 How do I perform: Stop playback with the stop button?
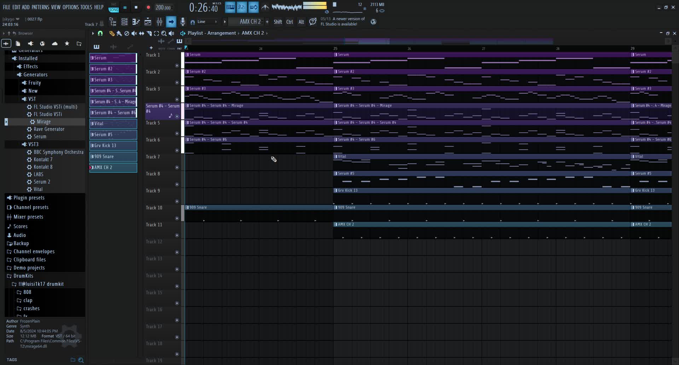pyautogui.click(x=136, y=7)
